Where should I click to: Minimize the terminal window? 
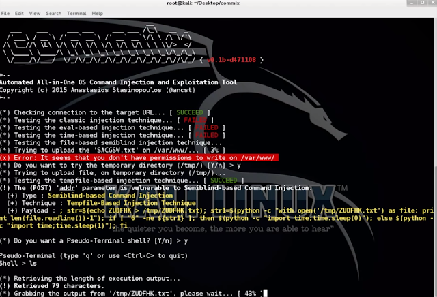point(412,3)
